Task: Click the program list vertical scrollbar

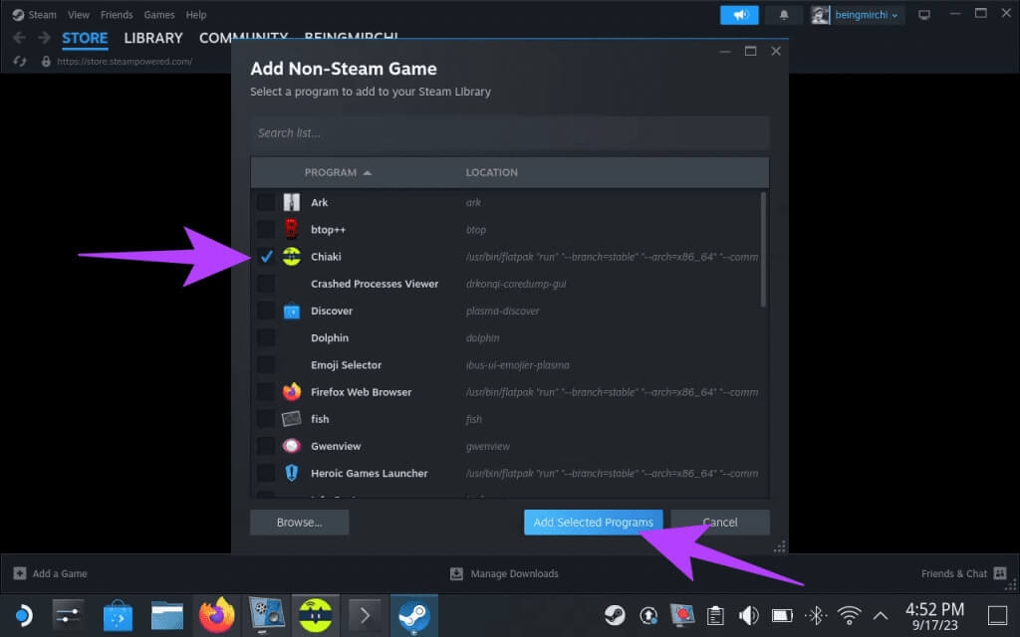Action: click(x=763, y=249)
